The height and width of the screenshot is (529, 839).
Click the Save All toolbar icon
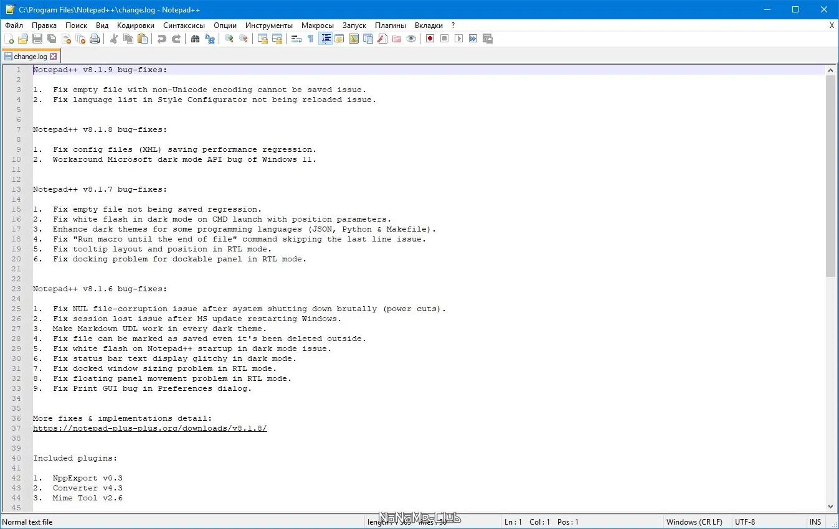52,39
